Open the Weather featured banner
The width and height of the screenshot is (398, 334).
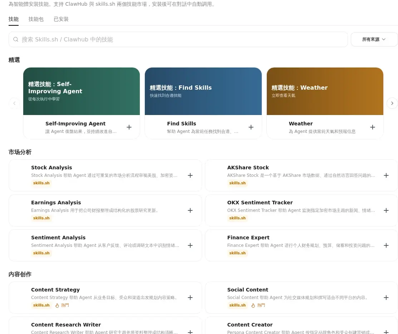tap(325, 91)
